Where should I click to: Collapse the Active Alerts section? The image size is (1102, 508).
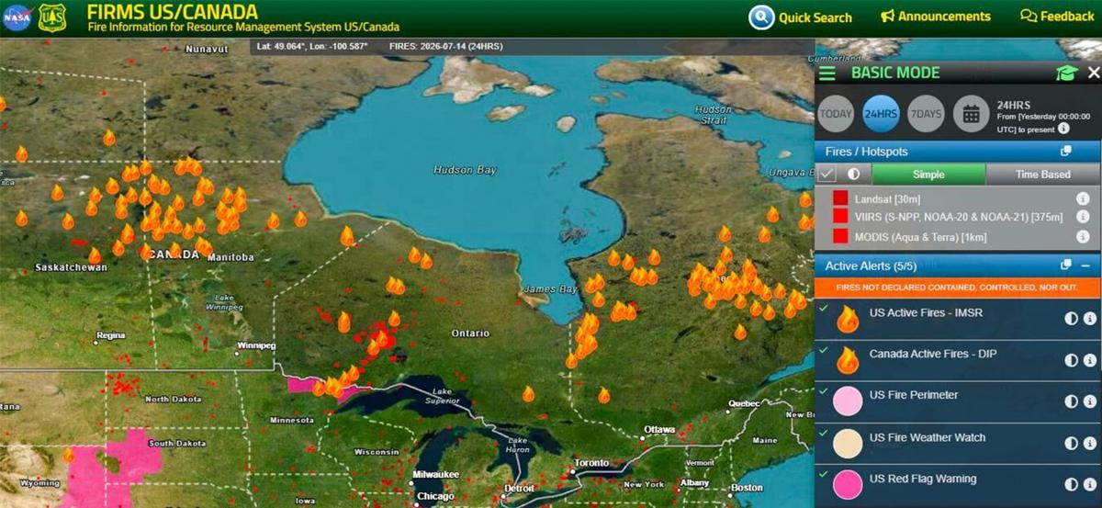[1085, 265]
